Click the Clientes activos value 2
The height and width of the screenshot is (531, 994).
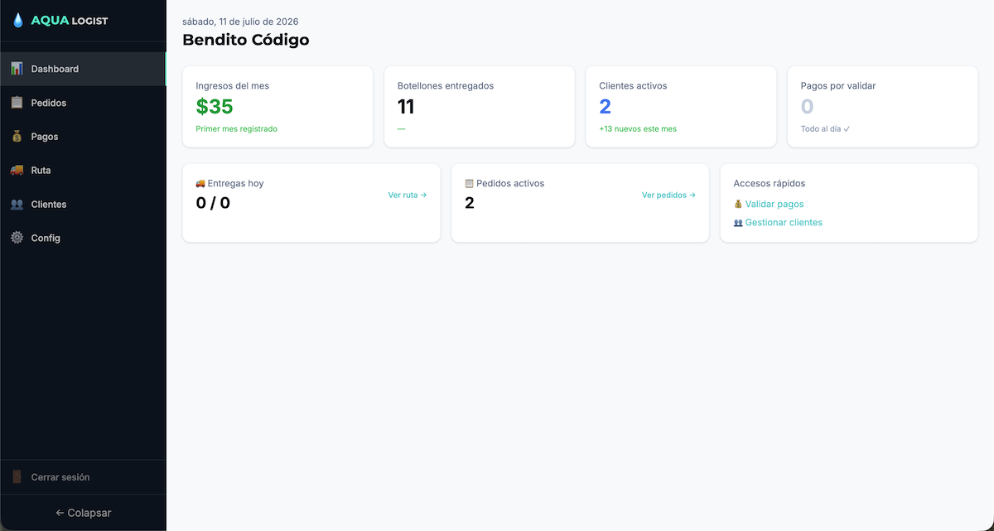coord(606,107)
